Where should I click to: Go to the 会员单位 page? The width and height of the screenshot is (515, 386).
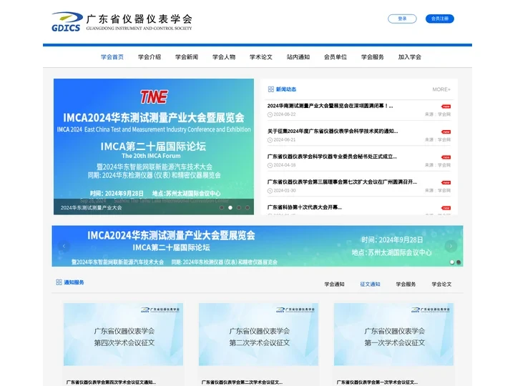click(335, 56)
